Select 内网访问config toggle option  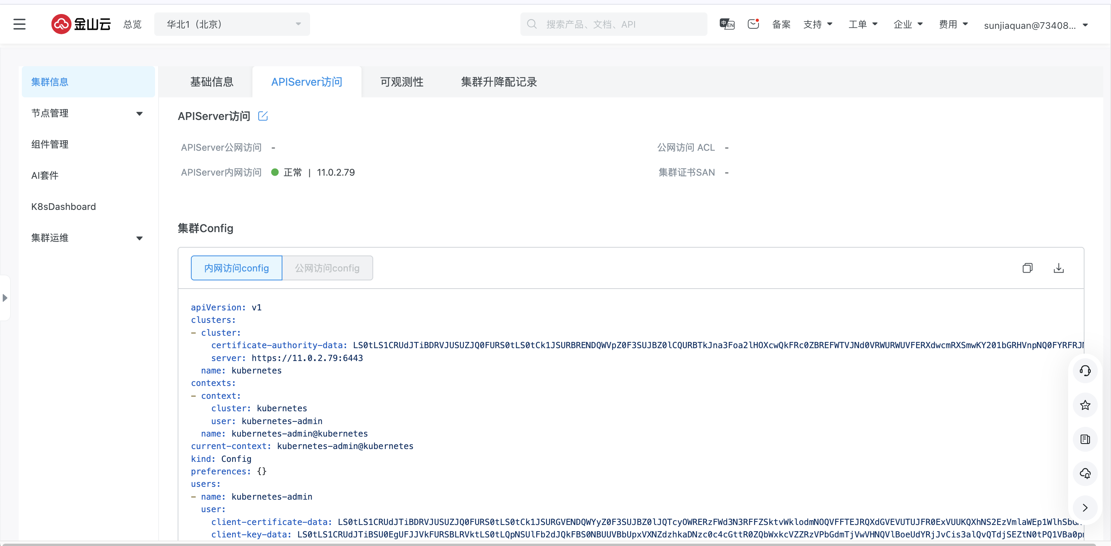(236, 268)
